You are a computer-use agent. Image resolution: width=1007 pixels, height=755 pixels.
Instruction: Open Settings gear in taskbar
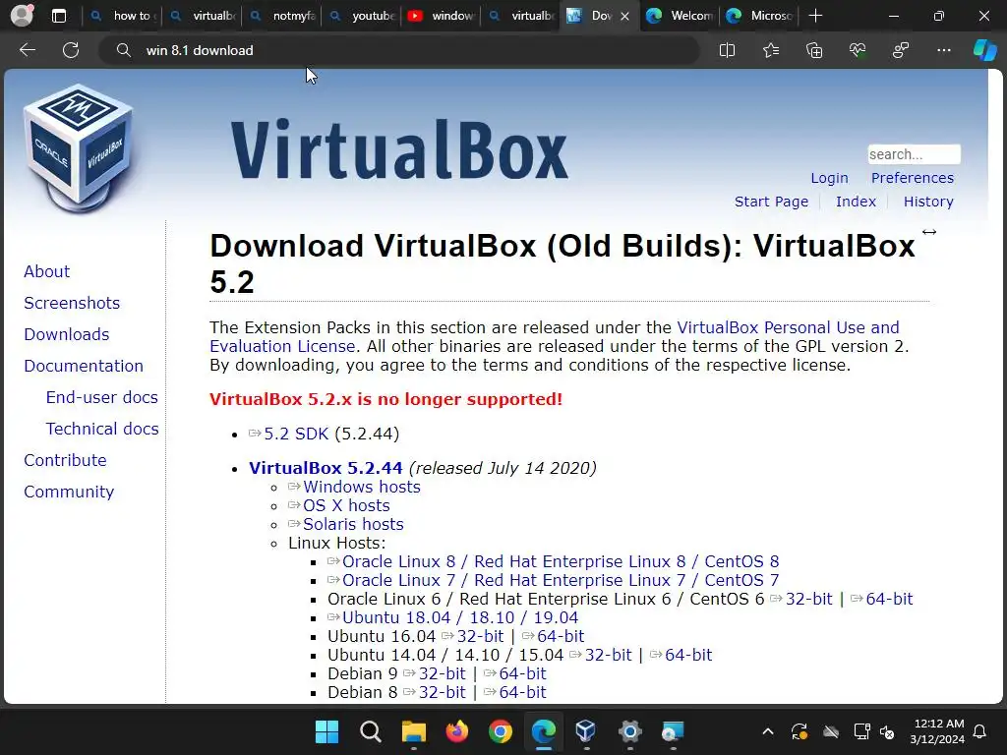630,731
